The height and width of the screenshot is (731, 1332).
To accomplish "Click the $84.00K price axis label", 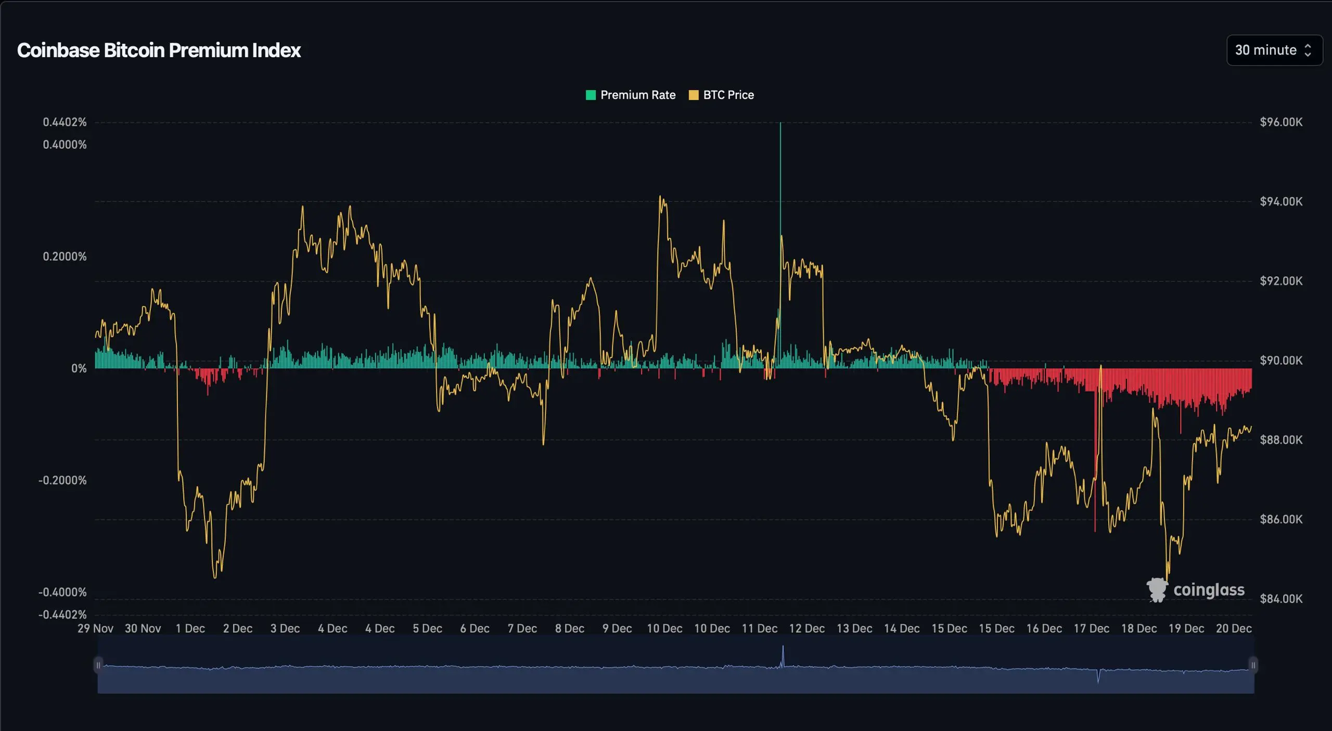I will (x=1280, y=598).
